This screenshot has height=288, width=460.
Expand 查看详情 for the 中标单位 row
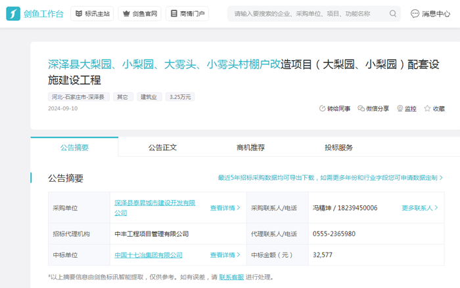[x=223, y=255]
